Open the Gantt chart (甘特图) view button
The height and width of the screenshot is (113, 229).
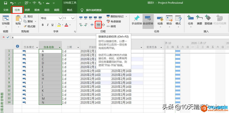tap(6, 21)
